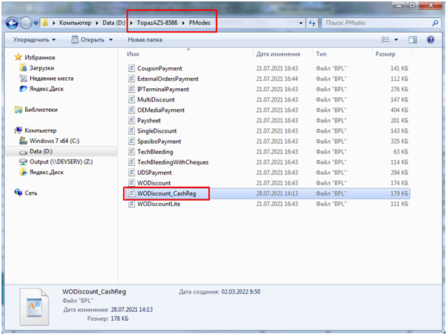Screen dimensions: 447x335
Task: Select Data (D:) in the navigation pane
Action: [x=61, y=151]
